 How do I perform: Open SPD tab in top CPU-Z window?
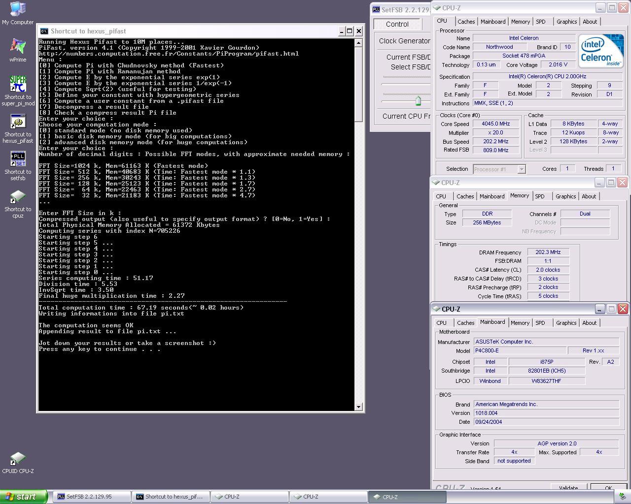541,22
